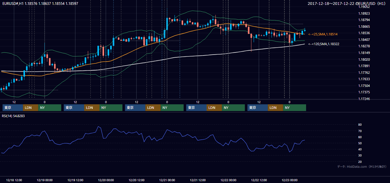Screen dimensions: 390x183
Task: Click price axis value 1.18149
Action: coord(364,53)
